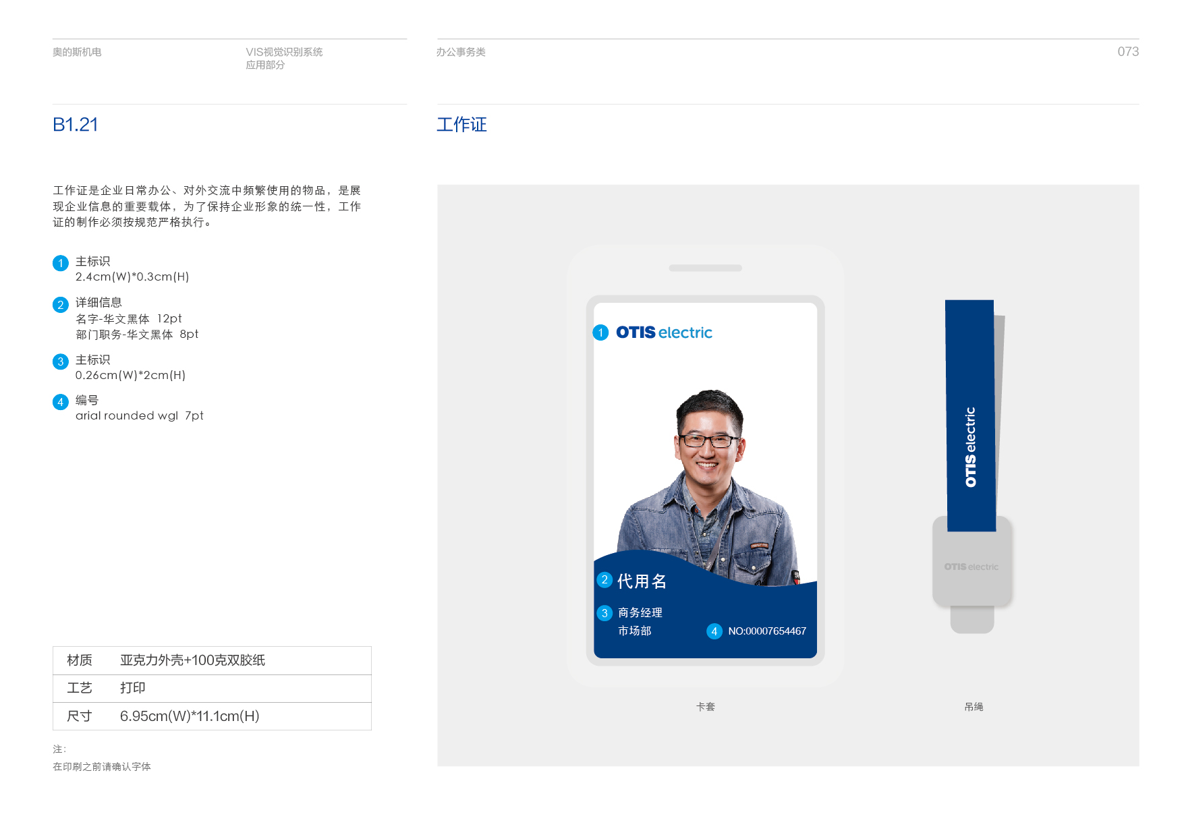Viewport: 1184px width, 837px height.
Task: Click the page number 073
Action: [x=1127, y=52]
